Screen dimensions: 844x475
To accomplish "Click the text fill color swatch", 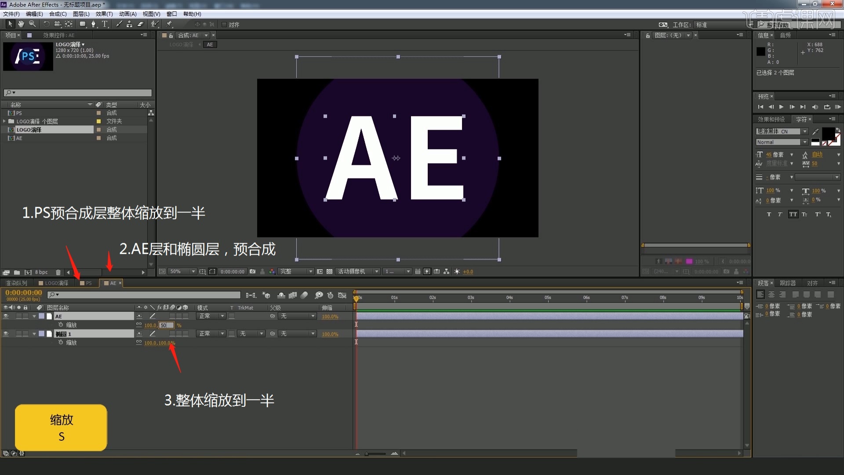I will [x=828, y=133].
